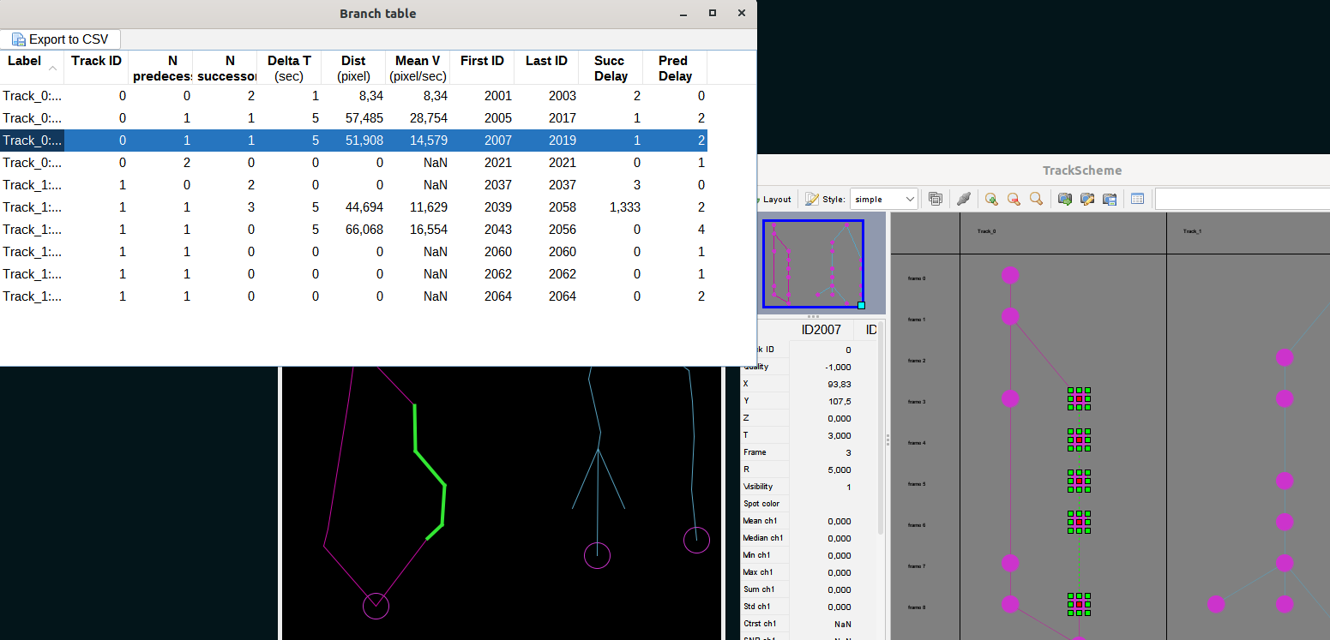Click the selected spot at frame 6
The image size is (1330, 640).
click(1079, 522)
